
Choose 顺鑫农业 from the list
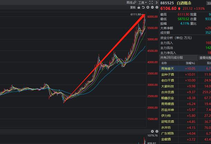[168, 98]
